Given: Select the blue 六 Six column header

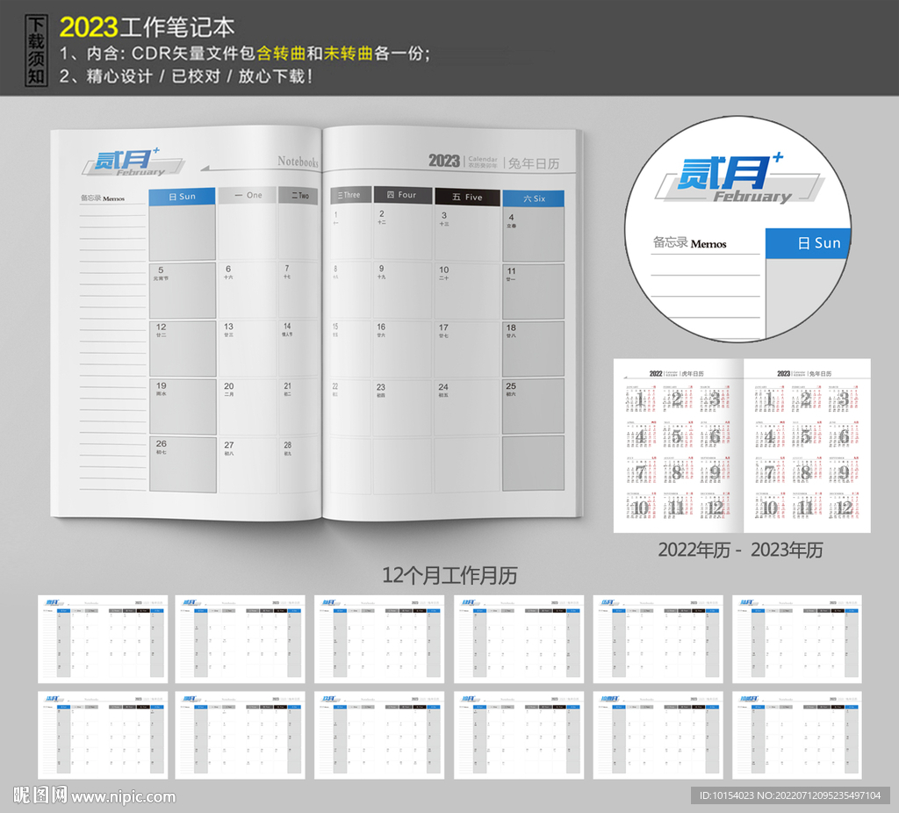Looking at the screenshot, I should pos(533,198).
